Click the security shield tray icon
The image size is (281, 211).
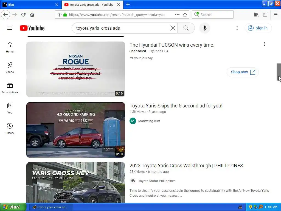[x=251, y=207]
